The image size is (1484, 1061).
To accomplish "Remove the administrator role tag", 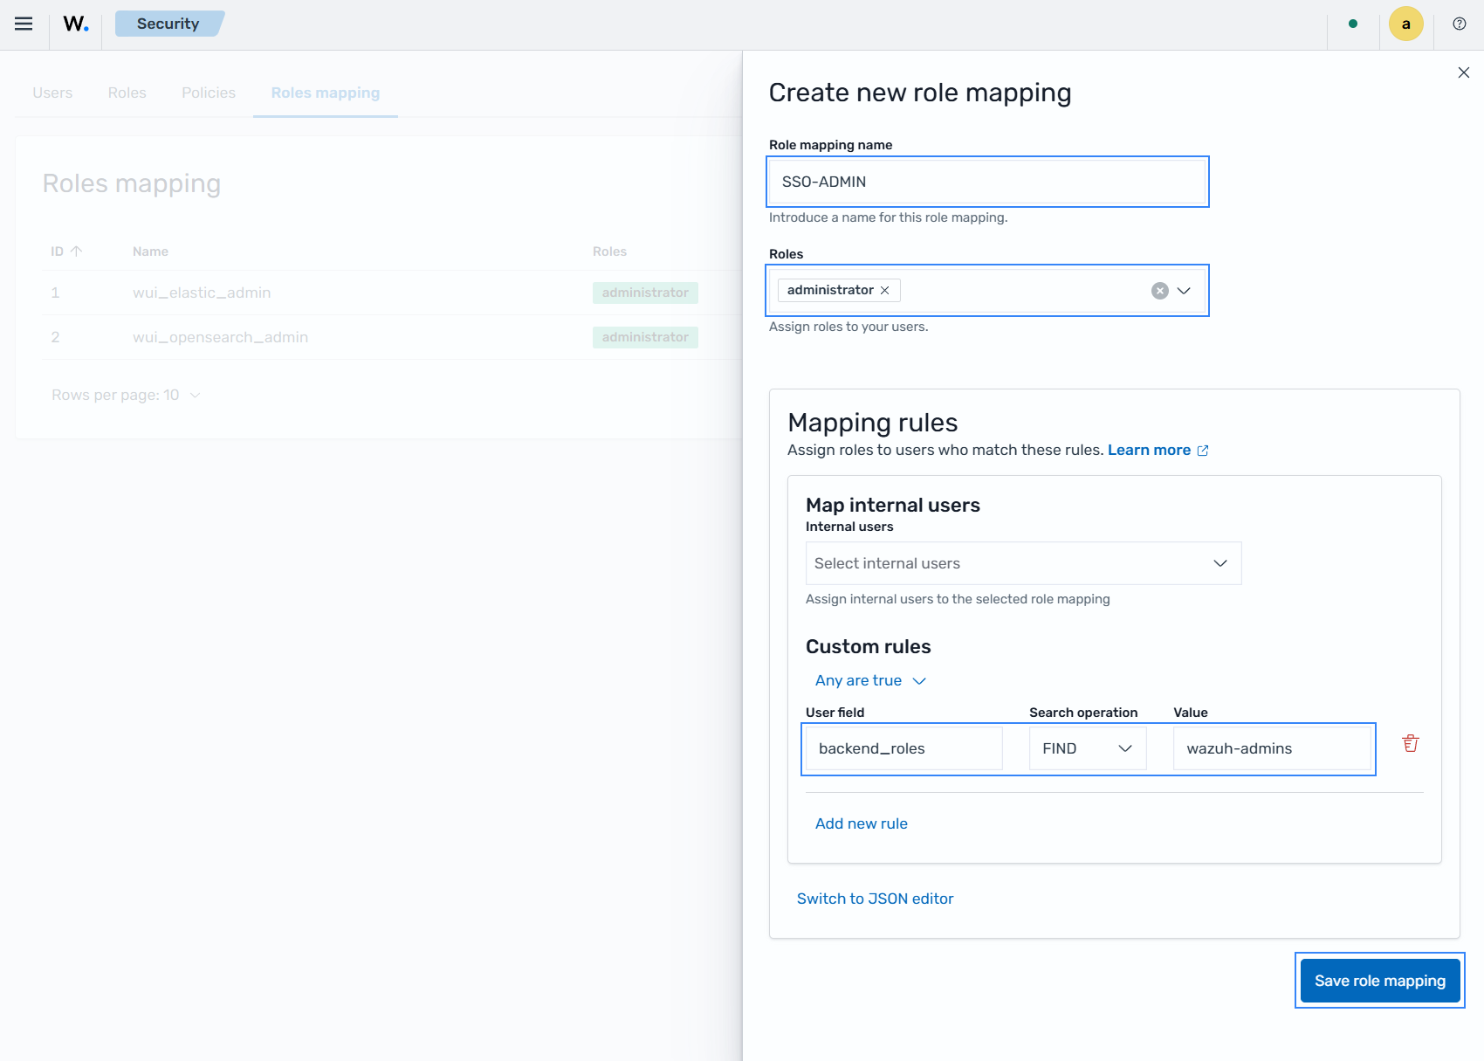I will [885, 290].
